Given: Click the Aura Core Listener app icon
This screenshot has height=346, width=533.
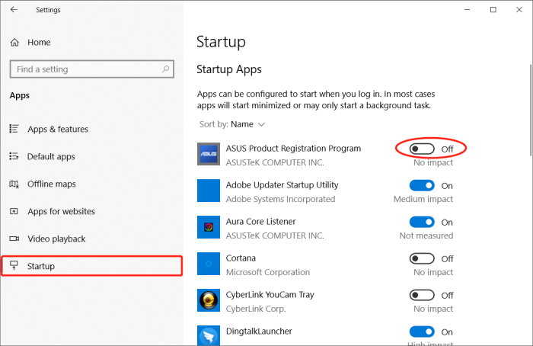Looking at the screenshot, I should point(209,227).
